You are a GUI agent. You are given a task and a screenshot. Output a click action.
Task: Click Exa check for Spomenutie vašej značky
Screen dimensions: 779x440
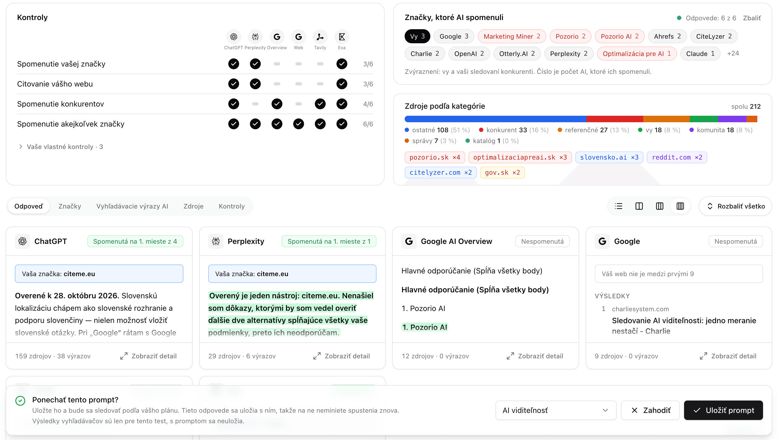[342, 64]
